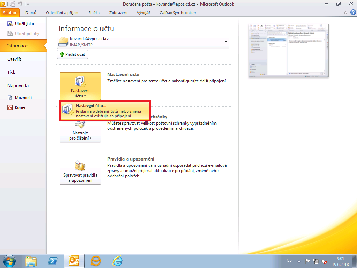Click the Uložit přílohy entry

tap(23, 33)
